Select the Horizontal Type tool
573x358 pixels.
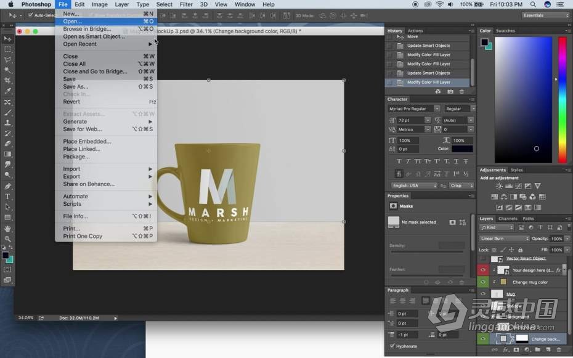(x=7, y=197)
